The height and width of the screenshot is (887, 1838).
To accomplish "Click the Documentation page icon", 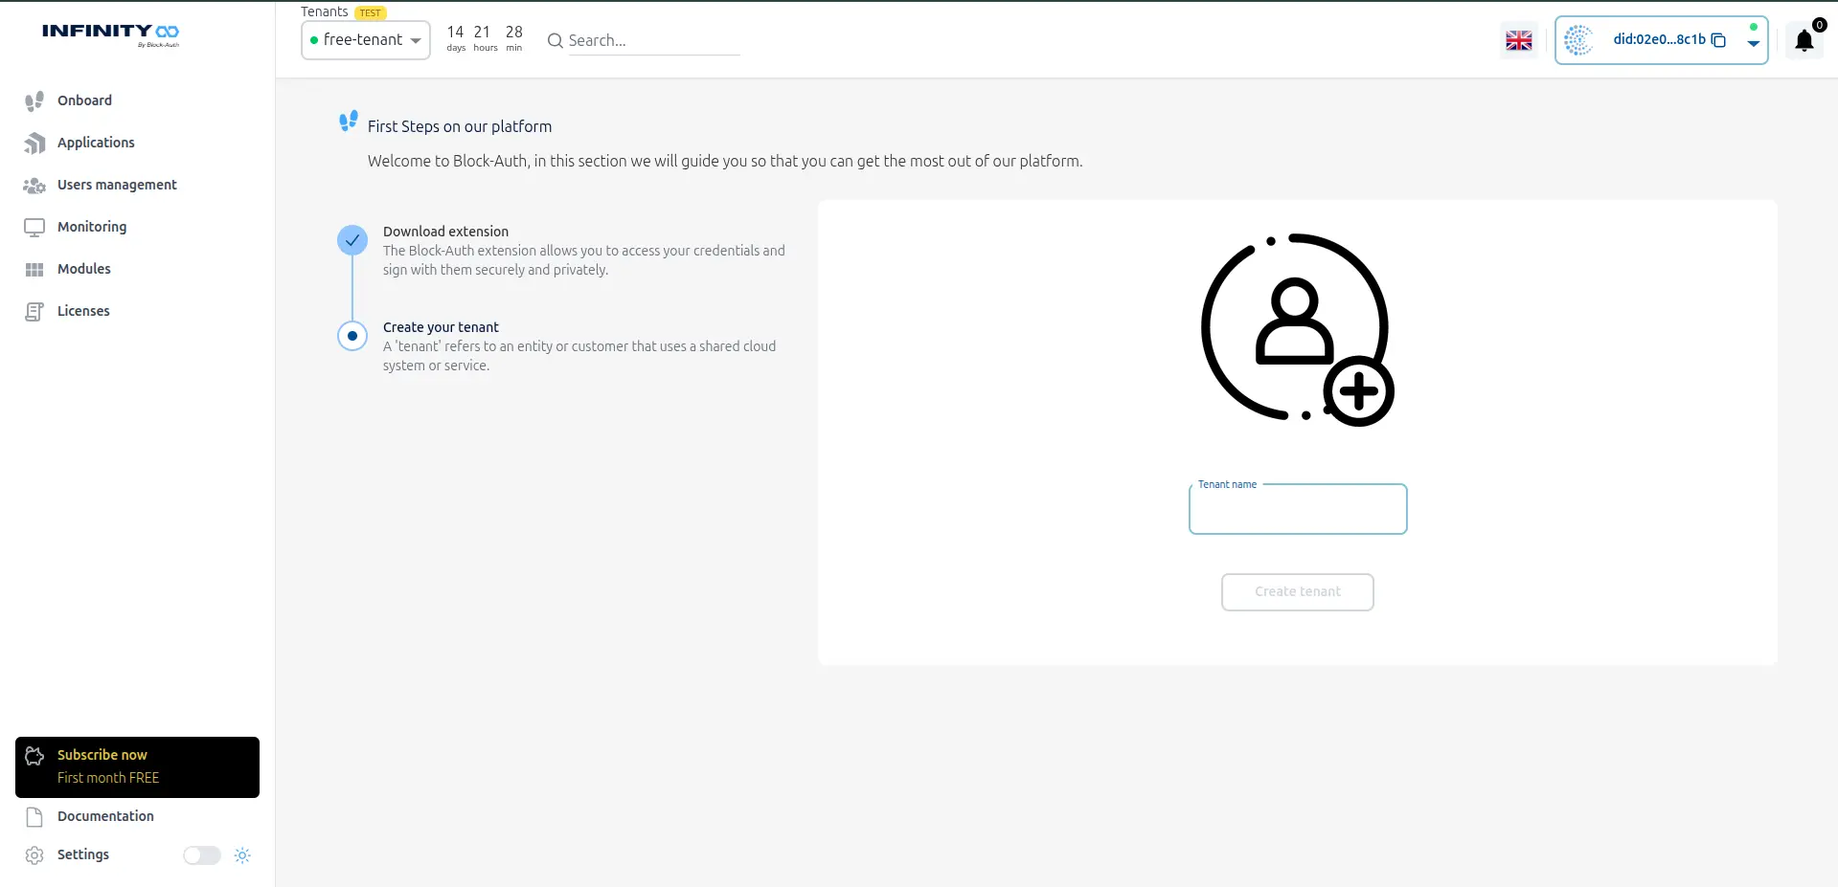I will (34, 817).
